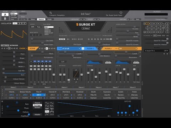Screen dimensions: 171x128
Task: Open LFO 2 modulator arrow menu
Action: pos(31,95)
